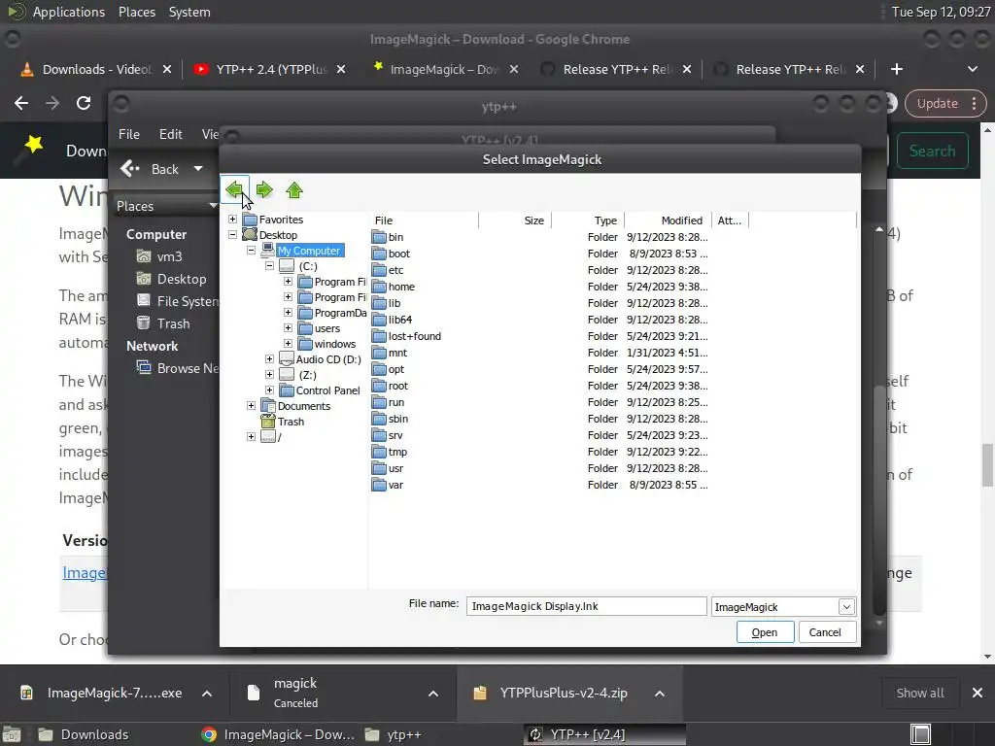Open new Chrome tab with plus

[x=896, y=69]
